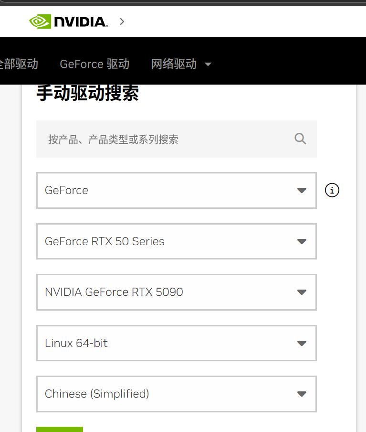This screenshot has height=432, width=366.
Task: Open the NVIDIA GeForce RTX 5090 dropdown
Action: [x=177, y=292]
